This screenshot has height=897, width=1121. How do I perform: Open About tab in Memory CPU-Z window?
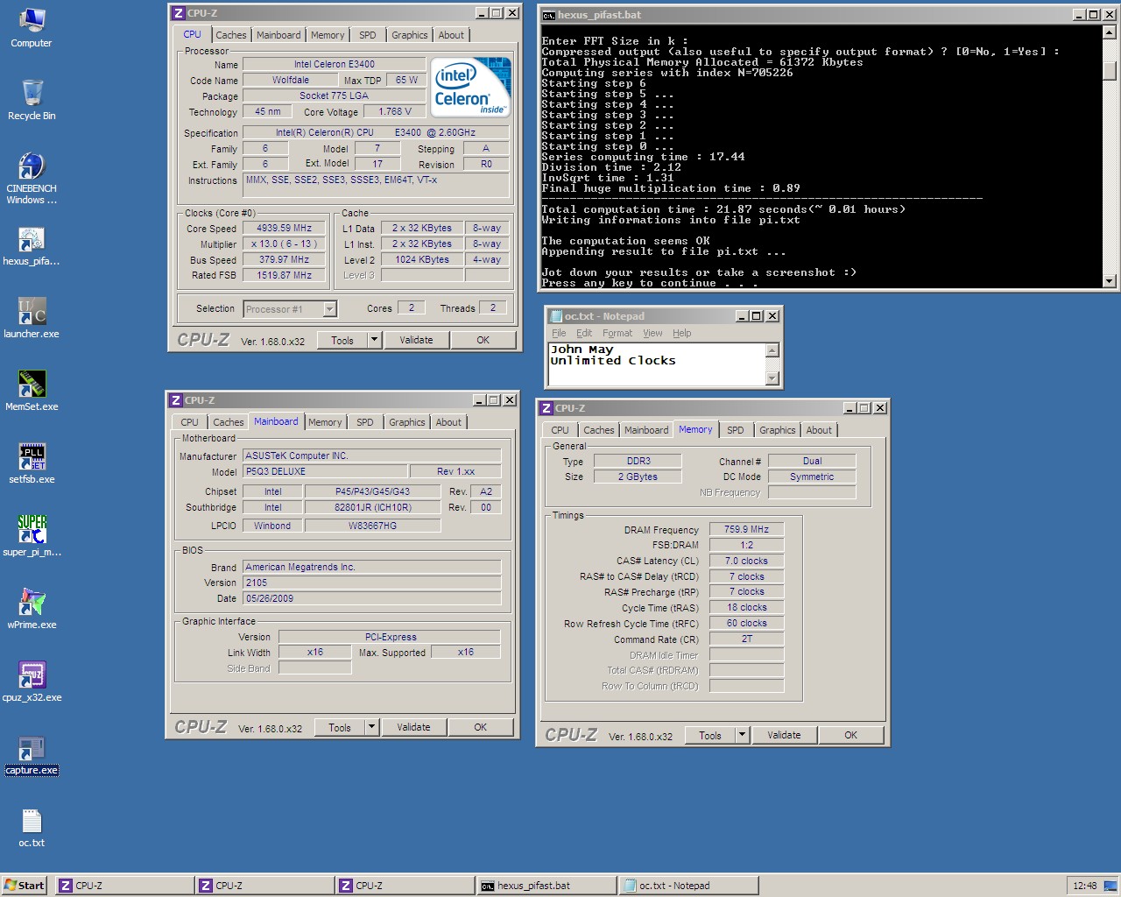coord(819,430)
